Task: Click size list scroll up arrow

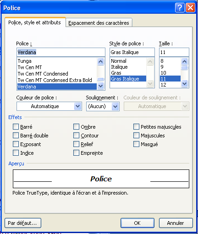Action: click(185, 61)
